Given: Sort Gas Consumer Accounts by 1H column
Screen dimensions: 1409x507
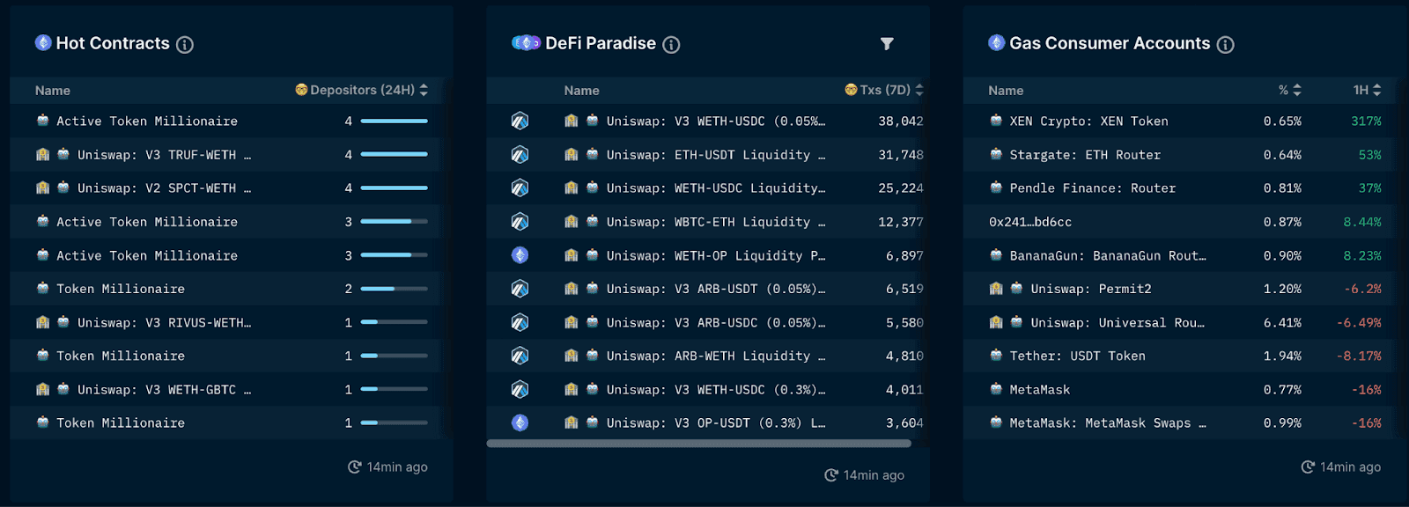Looking at the screenshot, I should click(1376, 90).
